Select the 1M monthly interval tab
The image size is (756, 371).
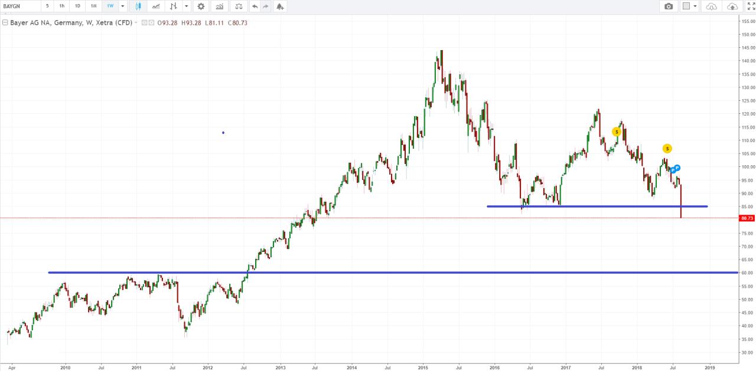[93, 6]
